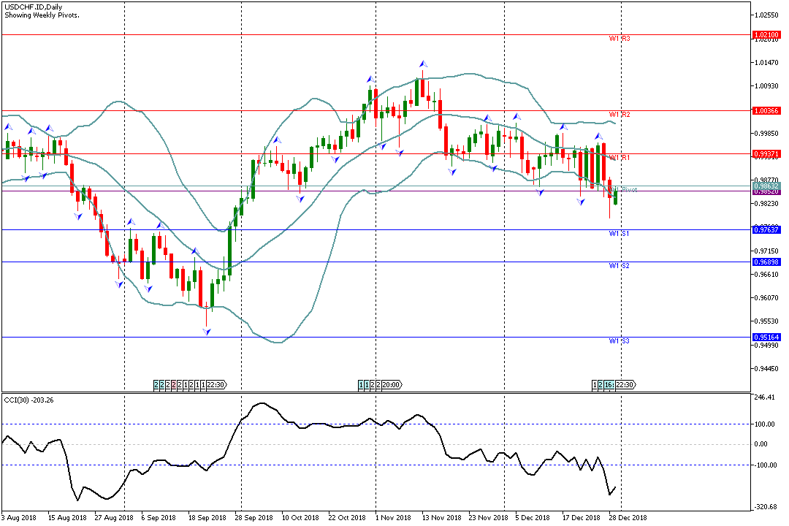The image size is (789, 526).
Task: Select the blue 0.96898 price tag
Action: [x=766, y=262]
